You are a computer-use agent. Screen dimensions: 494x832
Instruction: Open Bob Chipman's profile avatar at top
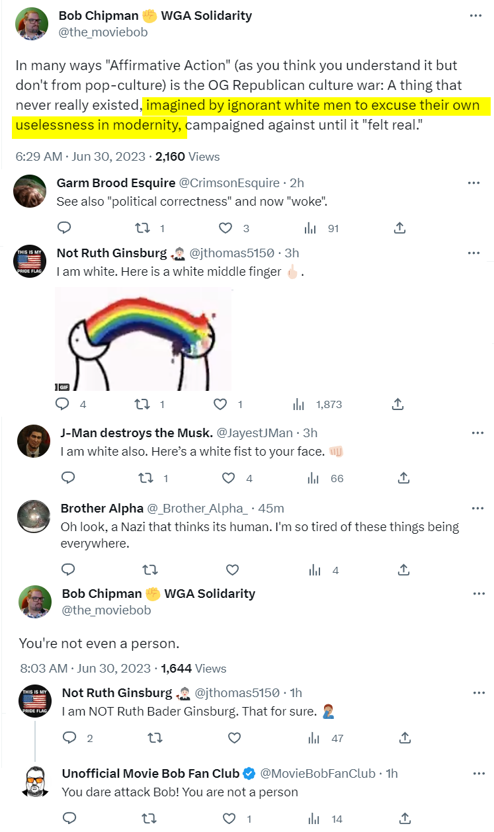click(32, 24)
